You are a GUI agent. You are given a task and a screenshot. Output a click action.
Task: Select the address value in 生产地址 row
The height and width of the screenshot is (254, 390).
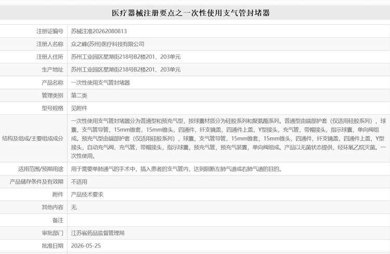[126, 70]
